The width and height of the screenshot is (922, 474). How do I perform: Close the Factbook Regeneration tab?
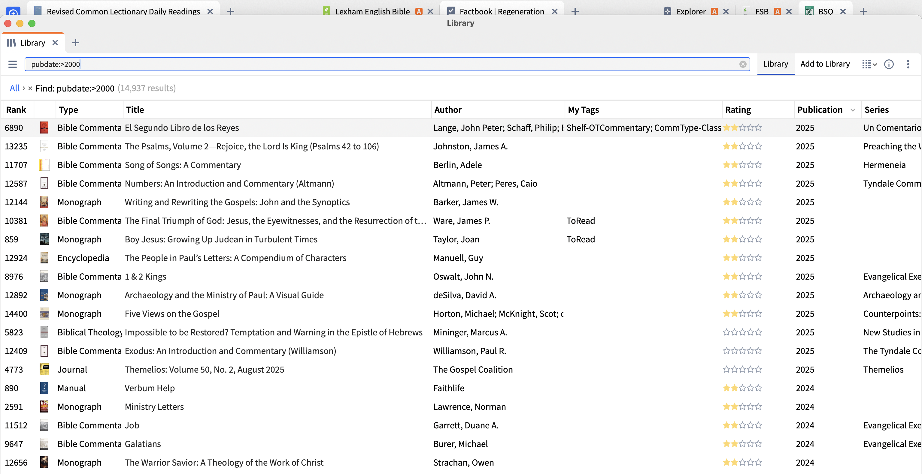click(554, 11)
